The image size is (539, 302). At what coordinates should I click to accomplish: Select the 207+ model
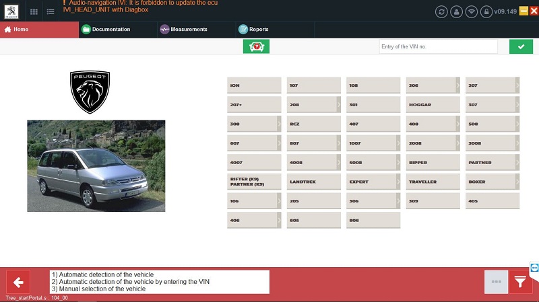pos(254,104)
